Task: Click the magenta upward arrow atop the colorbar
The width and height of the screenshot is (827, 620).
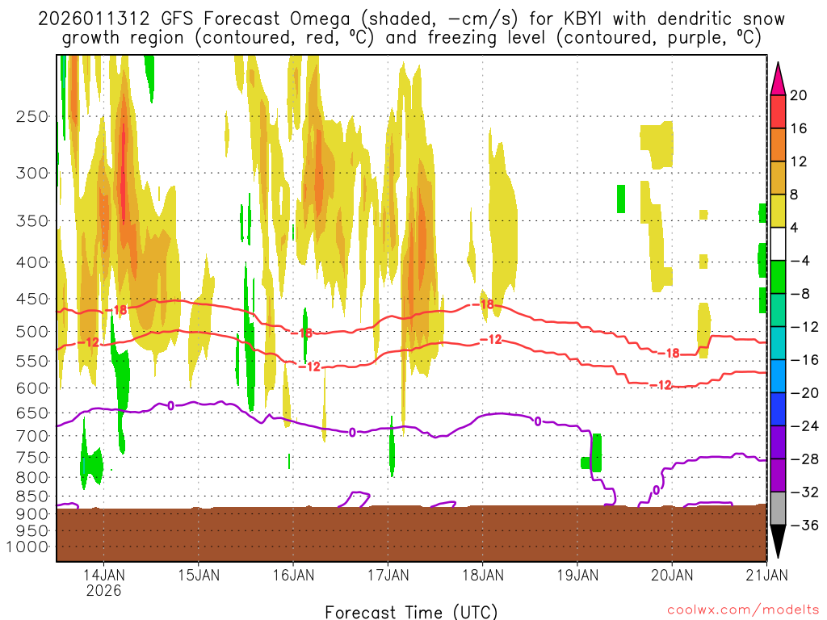Action: [x=778, y=79]
